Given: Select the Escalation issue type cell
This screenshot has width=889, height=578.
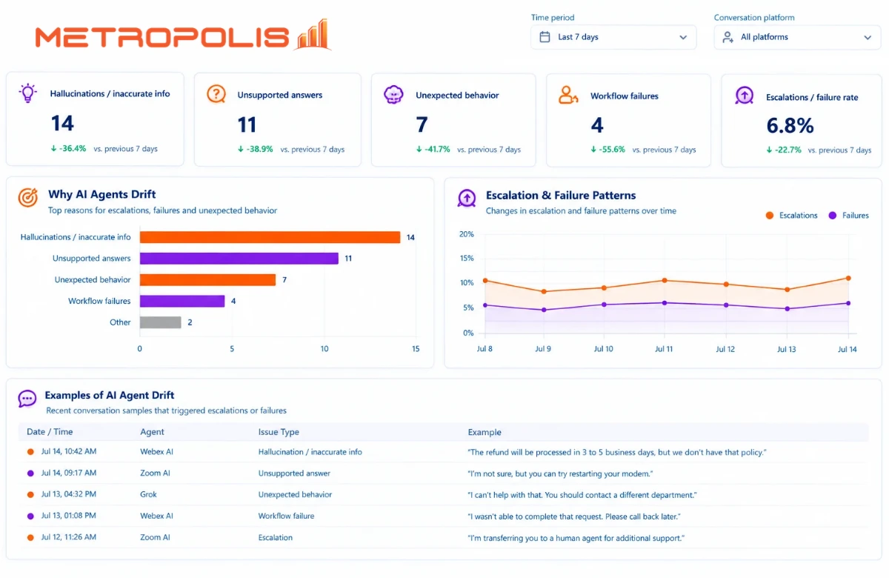Looking at the screenshot, I should click(276, 537).
